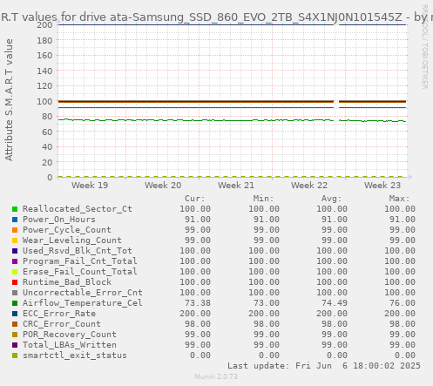Screen dimensions: 433x386
Task: Click the ECC_Error_Rate navy legend swatch
Action: click(15, 314)
